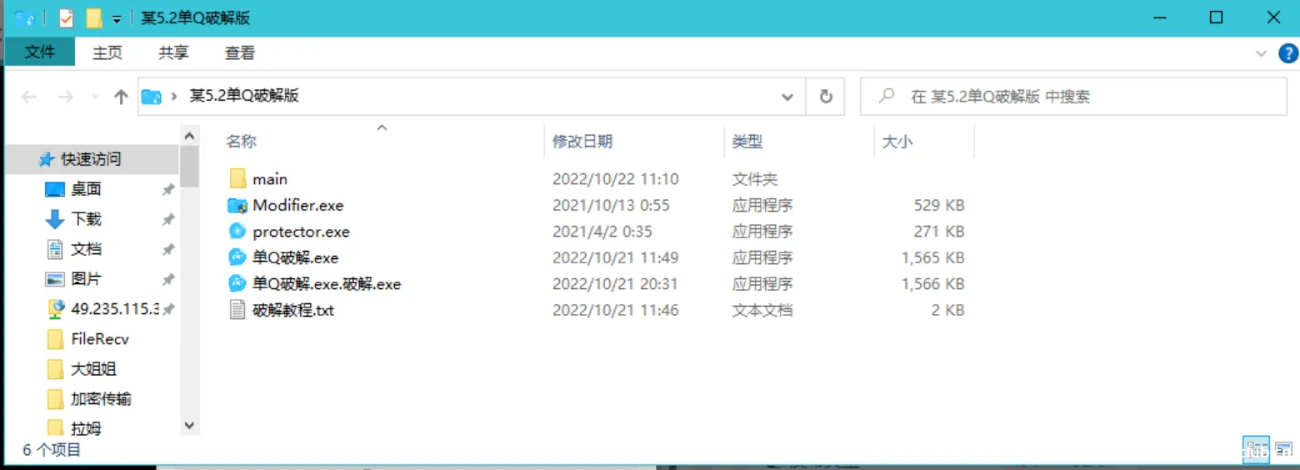
Task: Click the navigation pane scroll down arrow
Action: 190,425
